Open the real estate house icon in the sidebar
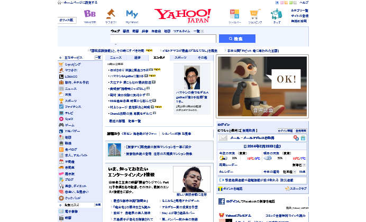The image size is (366, 222). point(61,161)
